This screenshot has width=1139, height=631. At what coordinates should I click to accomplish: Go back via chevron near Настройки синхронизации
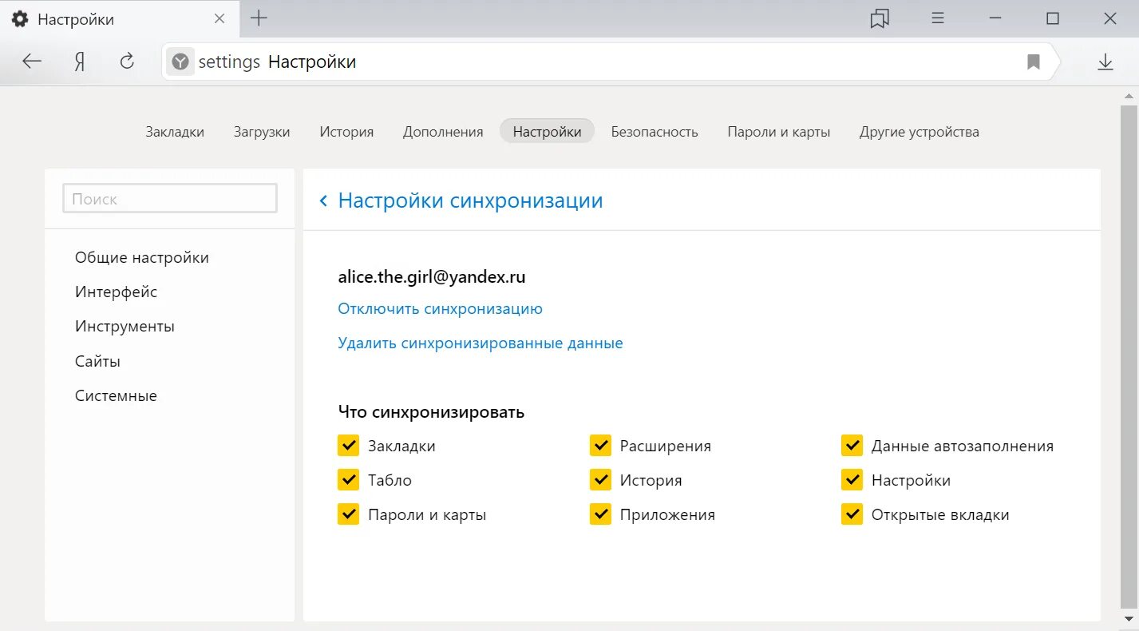[323, 200]
